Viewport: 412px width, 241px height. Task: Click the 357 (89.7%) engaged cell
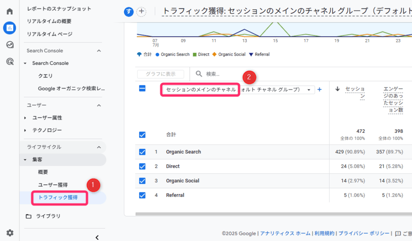tap(389, 152)
